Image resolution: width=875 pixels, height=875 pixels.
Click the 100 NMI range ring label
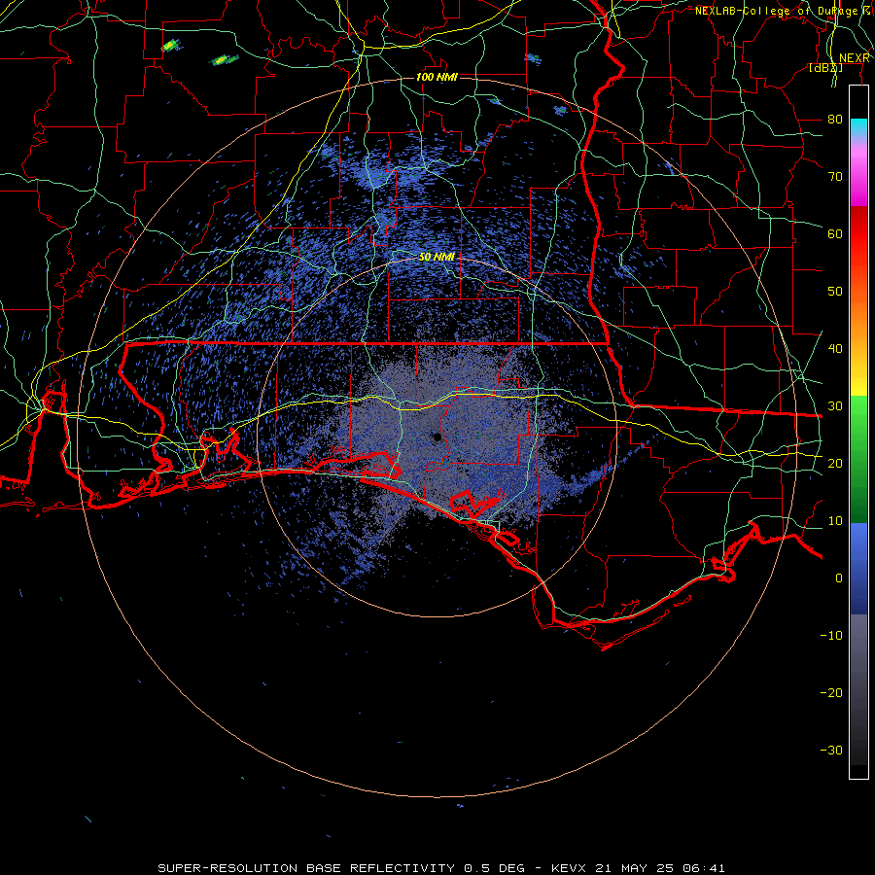pos(437,77)
